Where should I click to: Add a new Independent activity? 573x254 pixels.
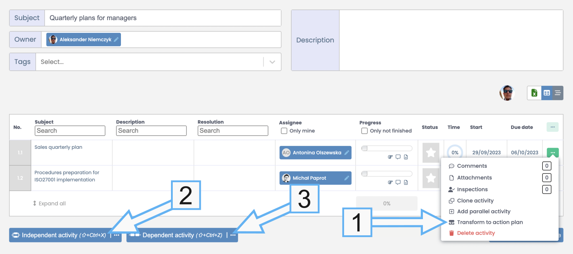(59, 235)
